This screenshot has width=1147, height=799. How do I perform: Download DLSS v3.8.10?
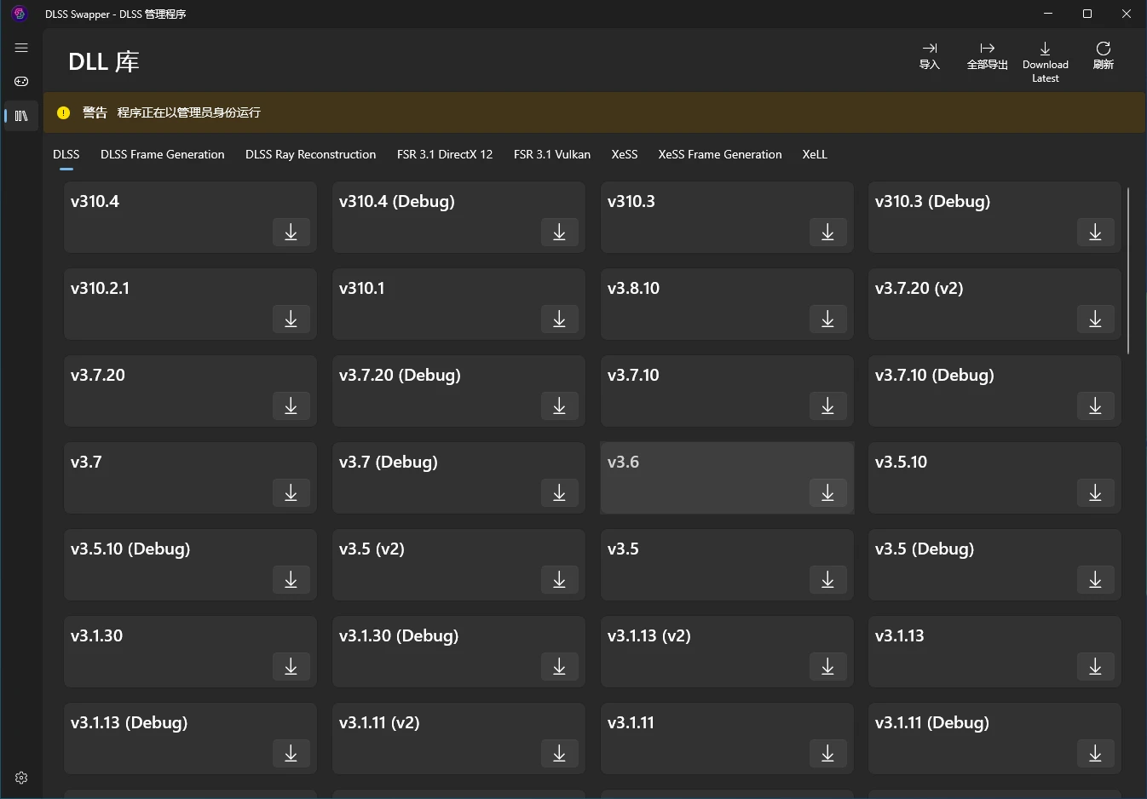pos(827,319)
